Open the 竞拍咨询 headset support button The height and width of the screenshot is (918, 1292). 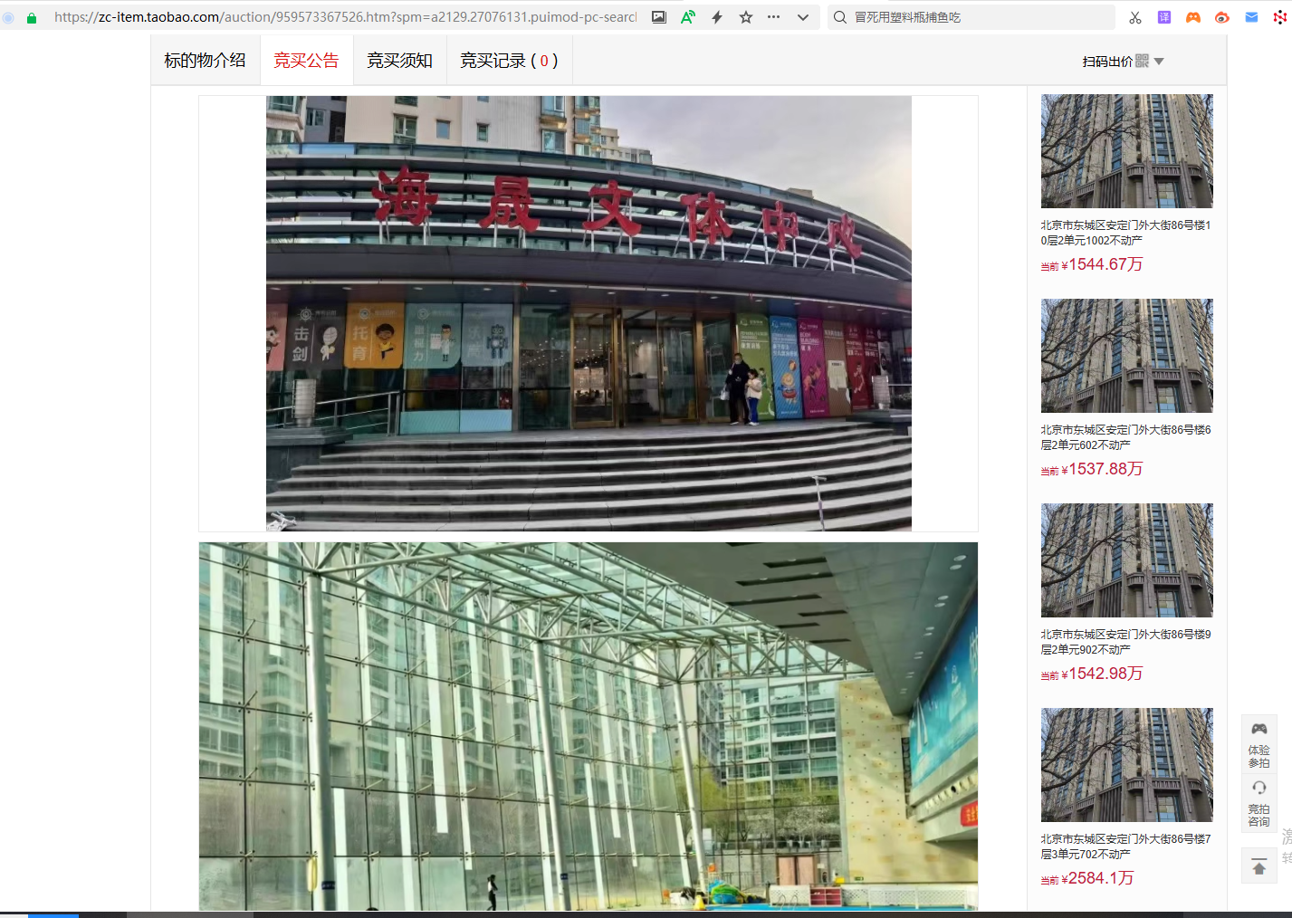coord(1259,803)
